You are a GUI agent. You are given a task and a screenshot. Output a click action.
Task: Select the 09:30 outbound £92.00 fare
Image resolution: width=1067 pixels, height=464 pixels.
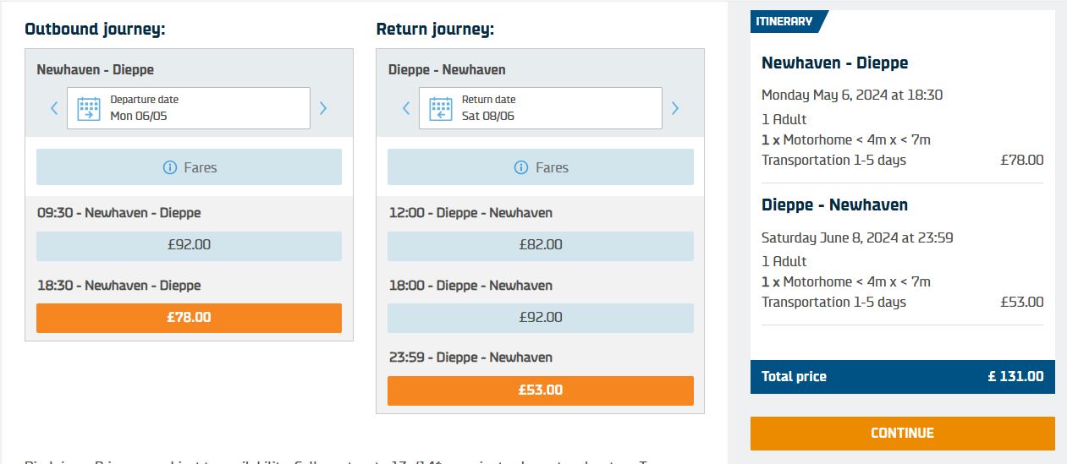[x=189, y=246]
